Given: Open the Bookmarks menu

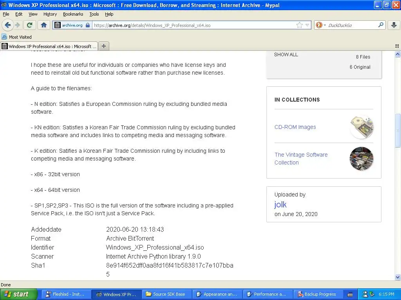Looking at the screenshot, I should pyautogui.click(x=73, y=14).
